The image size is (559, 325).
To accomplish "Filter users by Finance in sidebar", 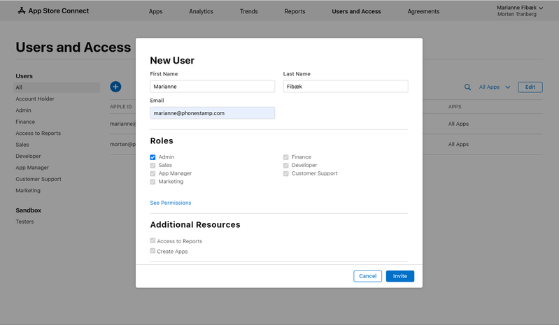I will point(25,122).
